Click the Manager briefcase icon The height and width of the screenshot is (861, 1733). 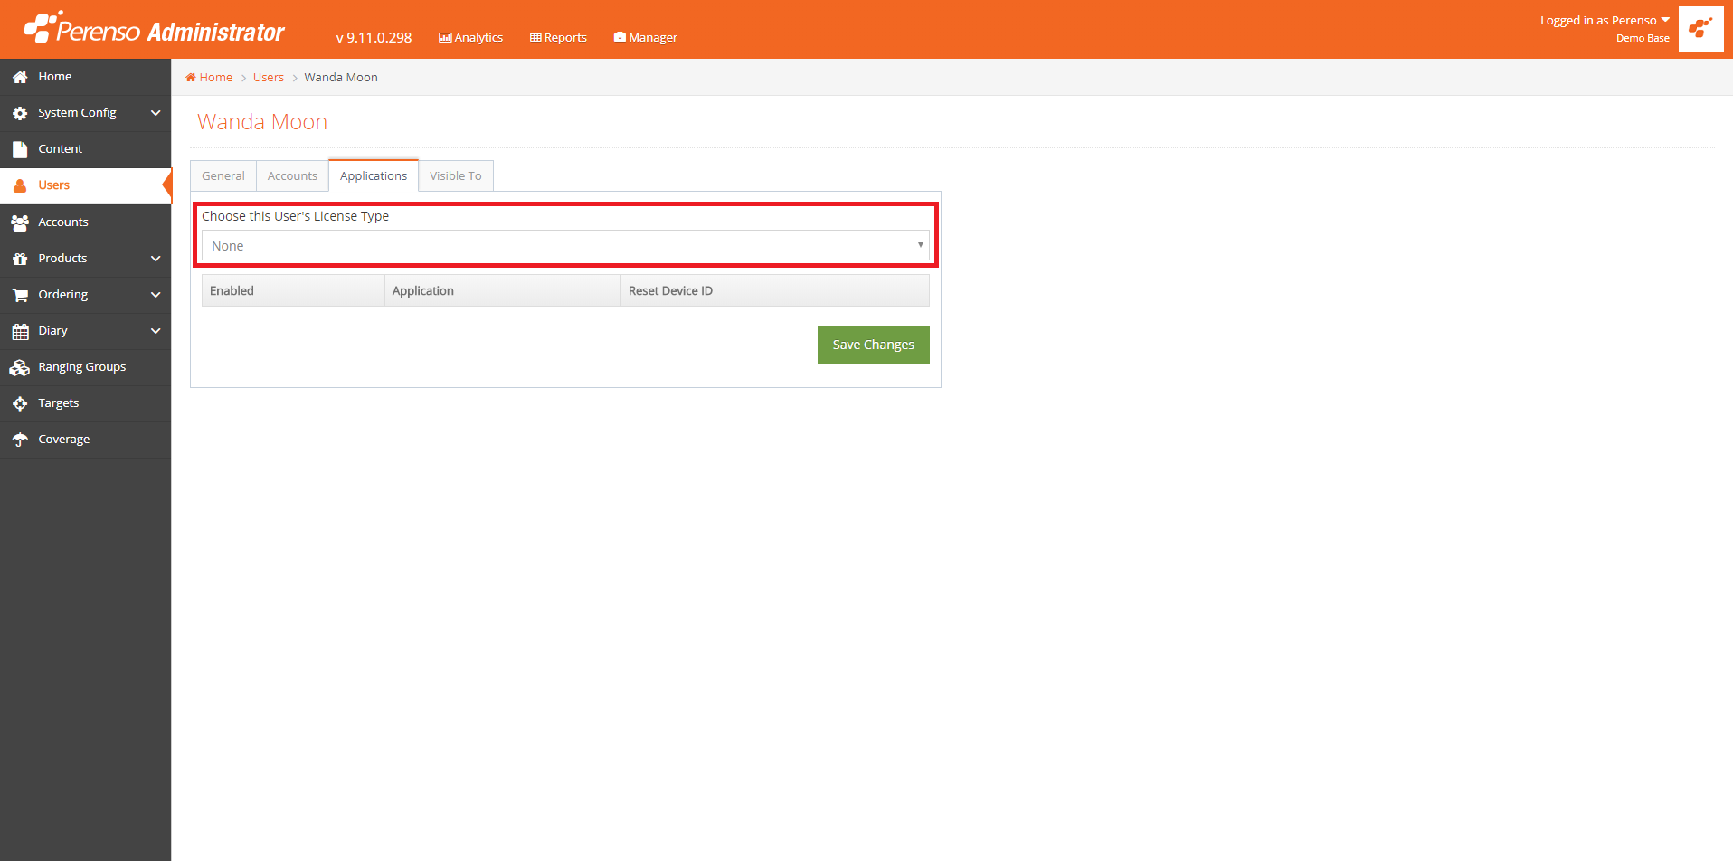pyautogui.click(x=620, y=37)
